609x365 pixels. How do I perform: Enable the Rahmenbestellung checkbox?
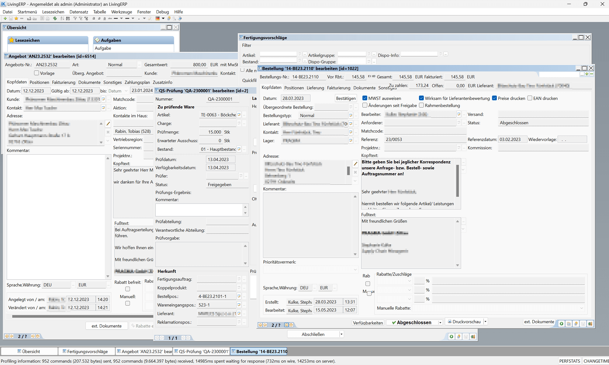point(421,105)
